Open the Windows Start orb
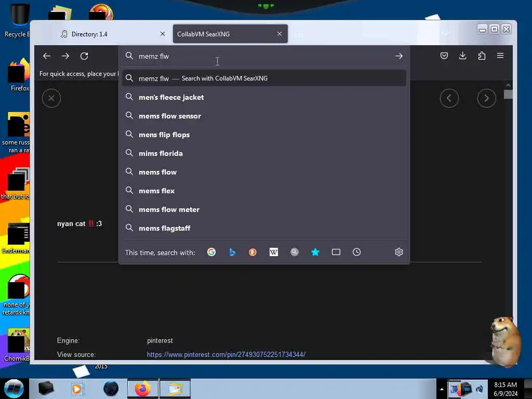The image size is (532, 399). (x=14, y=389)
